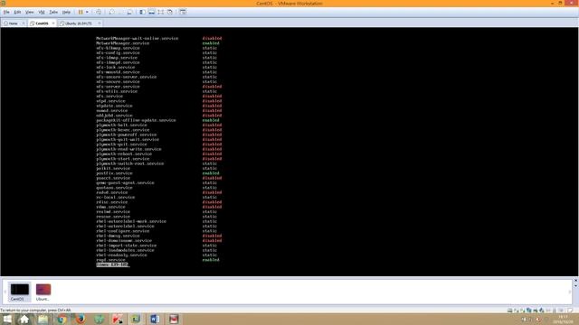The image size is (579, 325).
Task: Open File Explorer from the taskbar
Action: pos(43,319)
